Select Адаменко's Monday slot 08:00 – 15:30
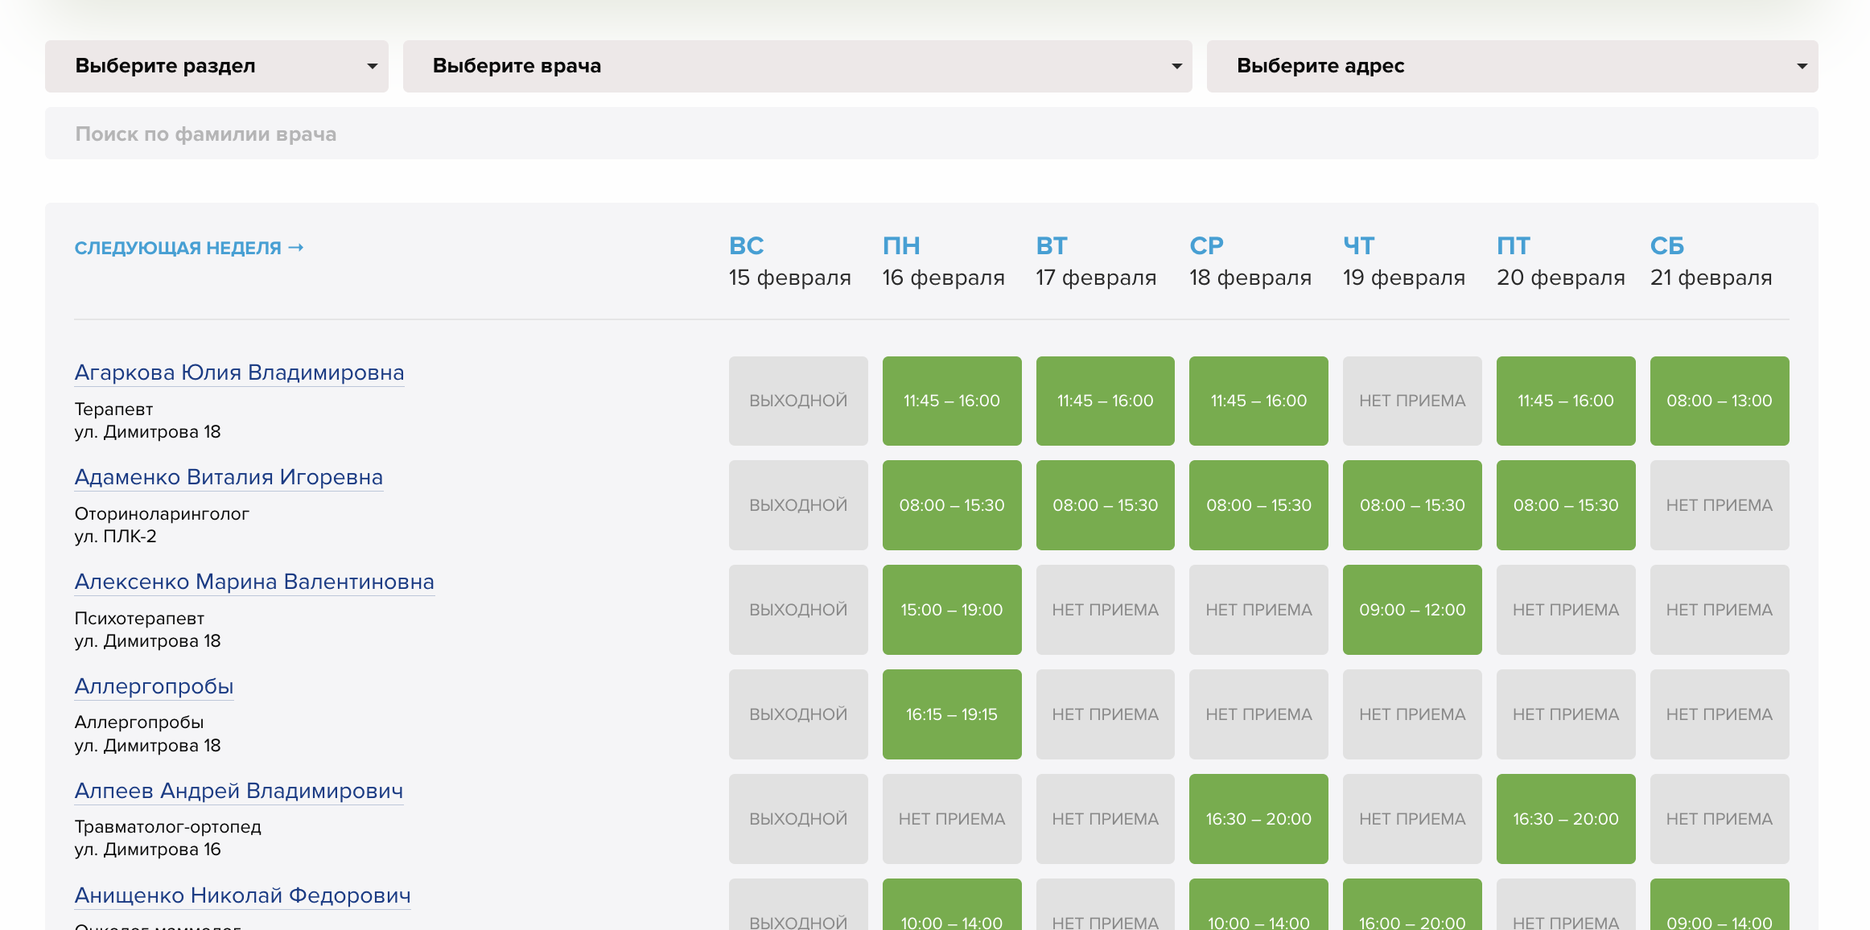Screen dimensions: 1870x930 click(x=951, y=505)
